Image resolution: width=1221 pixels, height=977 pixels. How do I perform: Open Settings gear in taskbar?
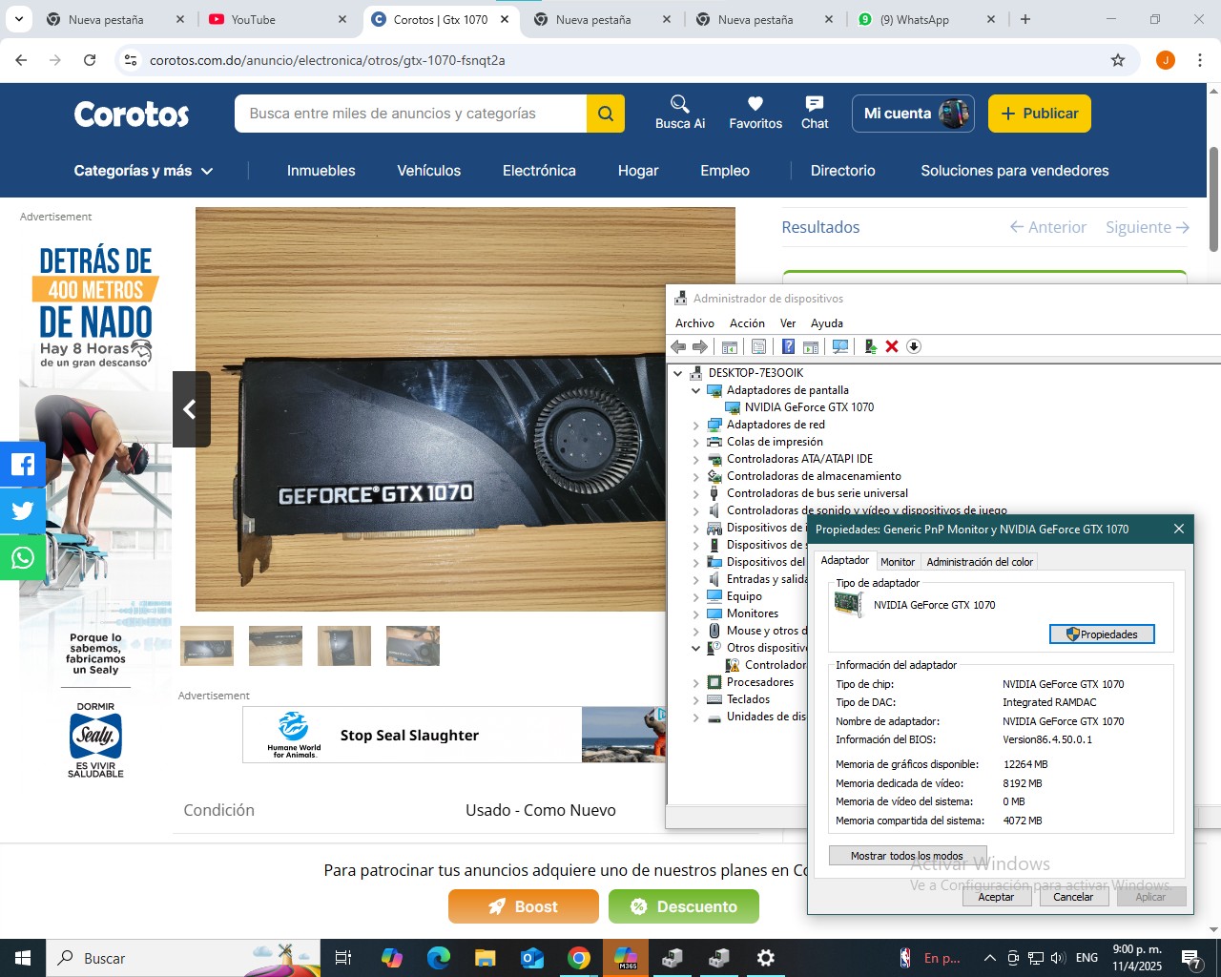[x=765, y=958]
